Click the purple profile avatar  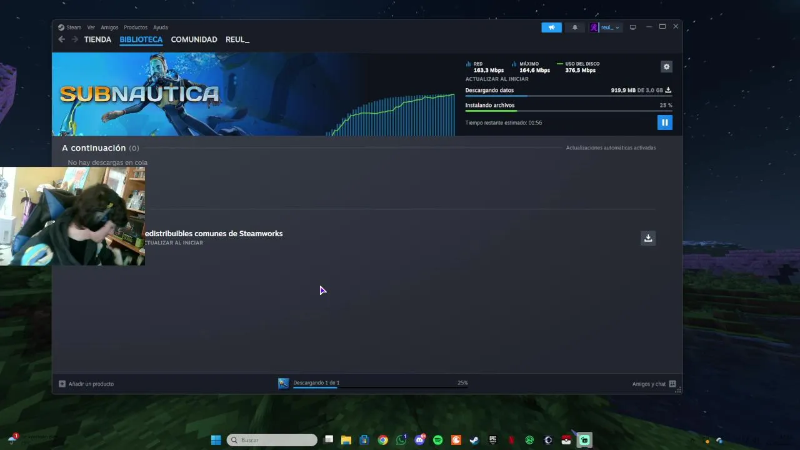[594, 27]
